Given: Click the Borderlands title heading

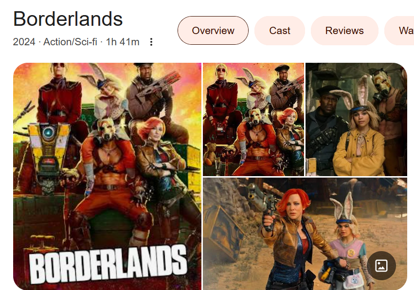Looking at the screenshot, I should (x=68, y=19).
